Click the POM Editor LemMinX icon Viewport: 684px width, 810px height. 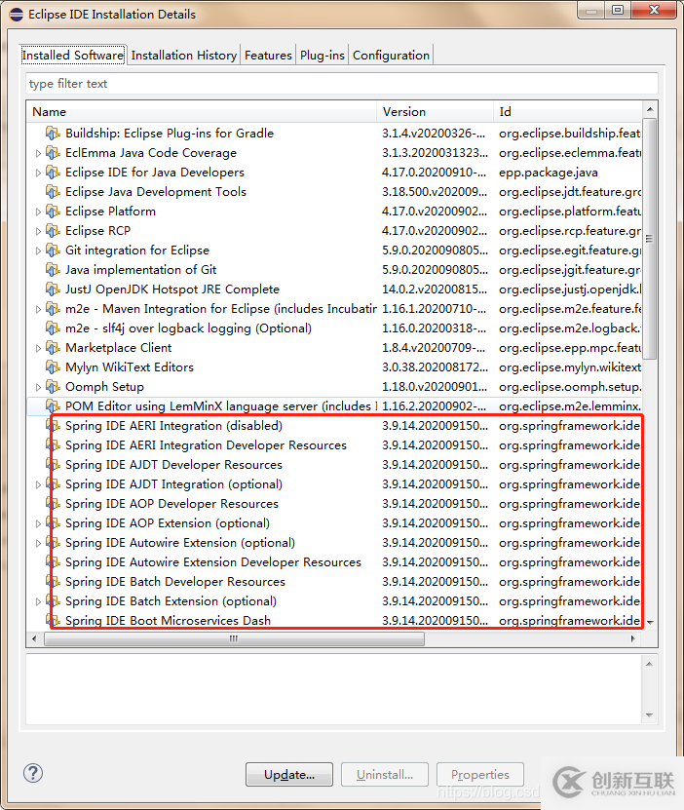pyautogui.click(x=53, y=406)
